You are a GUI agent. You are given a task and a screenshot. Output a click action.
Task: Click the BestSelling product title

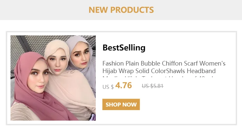[124, 48]
